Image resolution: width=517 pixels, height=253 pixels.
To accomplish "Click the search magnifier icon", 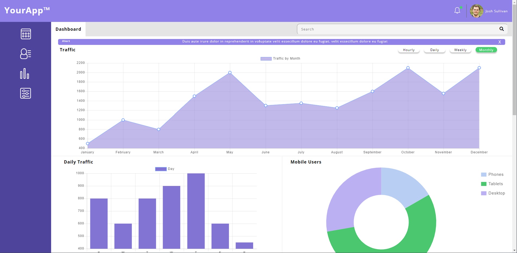I will [501, 29].
